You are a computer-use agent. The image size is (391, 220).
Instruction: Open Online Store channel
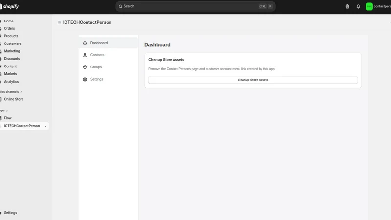(14, 99)
